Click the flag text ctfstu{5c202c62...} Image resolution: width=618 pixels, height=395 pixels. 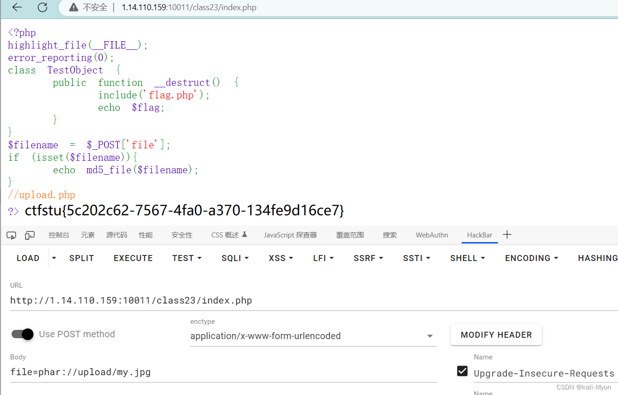coord(185,211)
